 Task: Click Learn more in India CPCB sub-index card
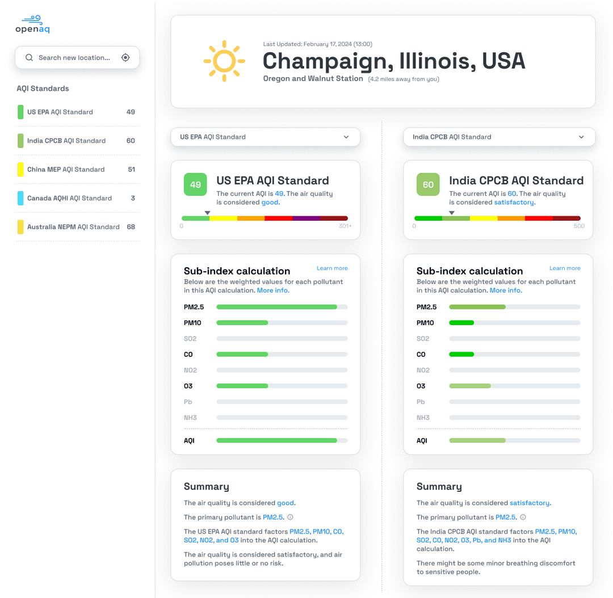pyautogui.click(x=565, y=268)
